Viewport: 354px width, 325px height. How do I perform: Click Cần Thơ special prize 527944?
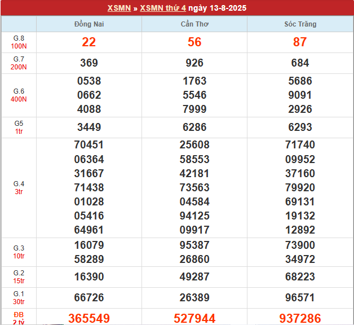coord(194,318)
